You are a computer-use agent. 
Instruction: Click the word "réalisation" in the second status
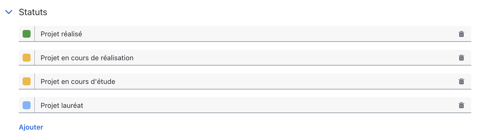117,58
